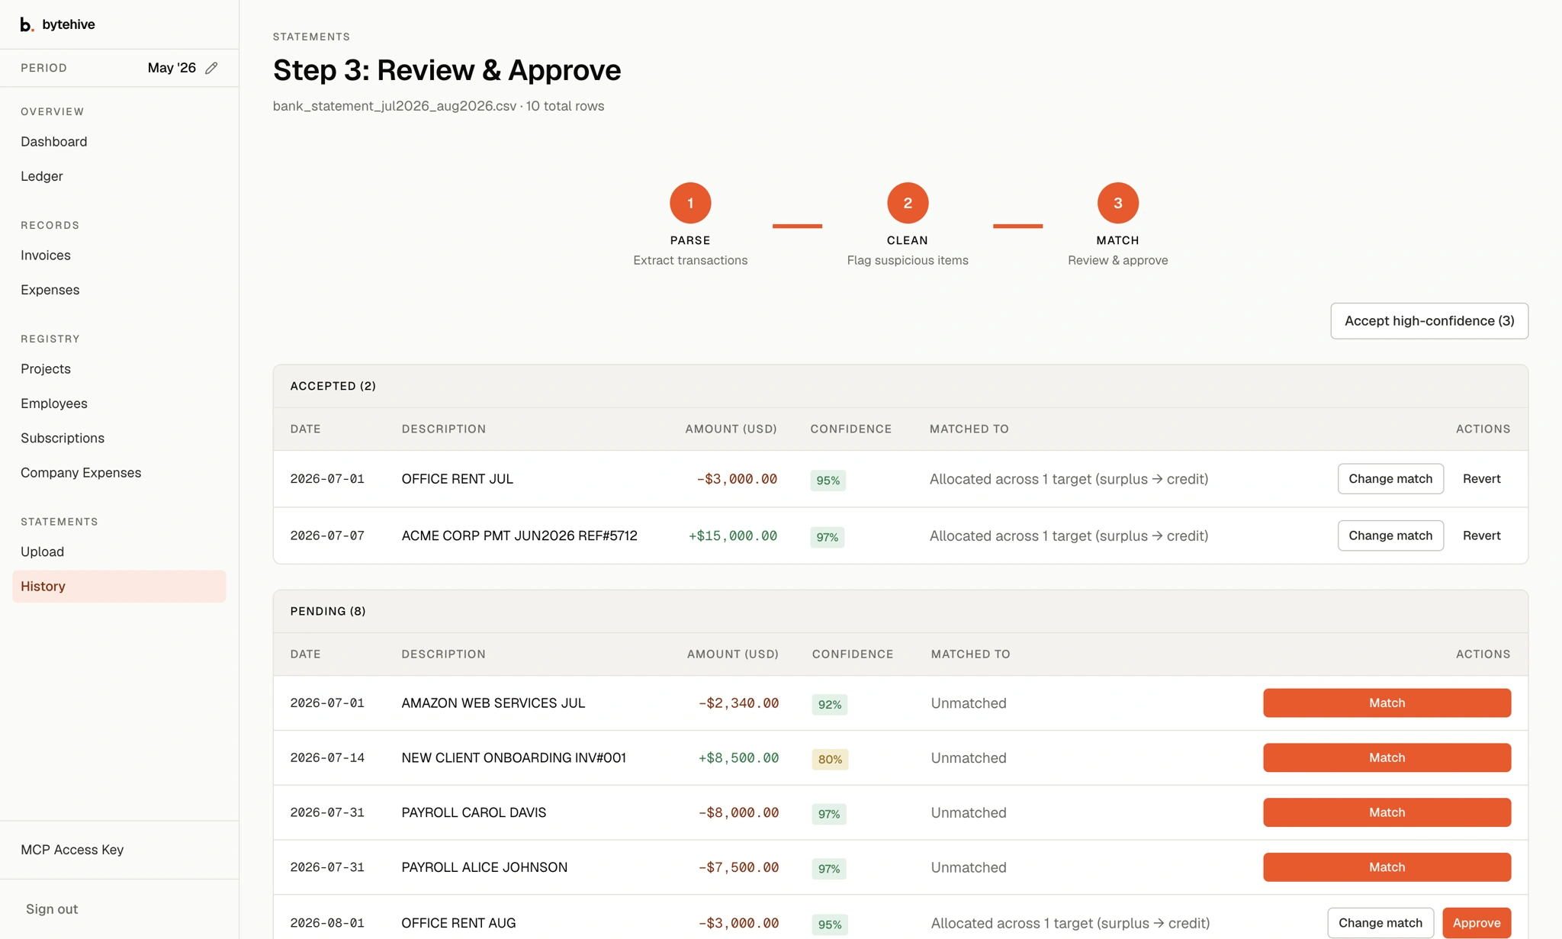The height and width of the screenshot is (939, 1562).
Task: Click the 95% confidence badge for OFFICE RENT JUL
Action: click(828, 481)
